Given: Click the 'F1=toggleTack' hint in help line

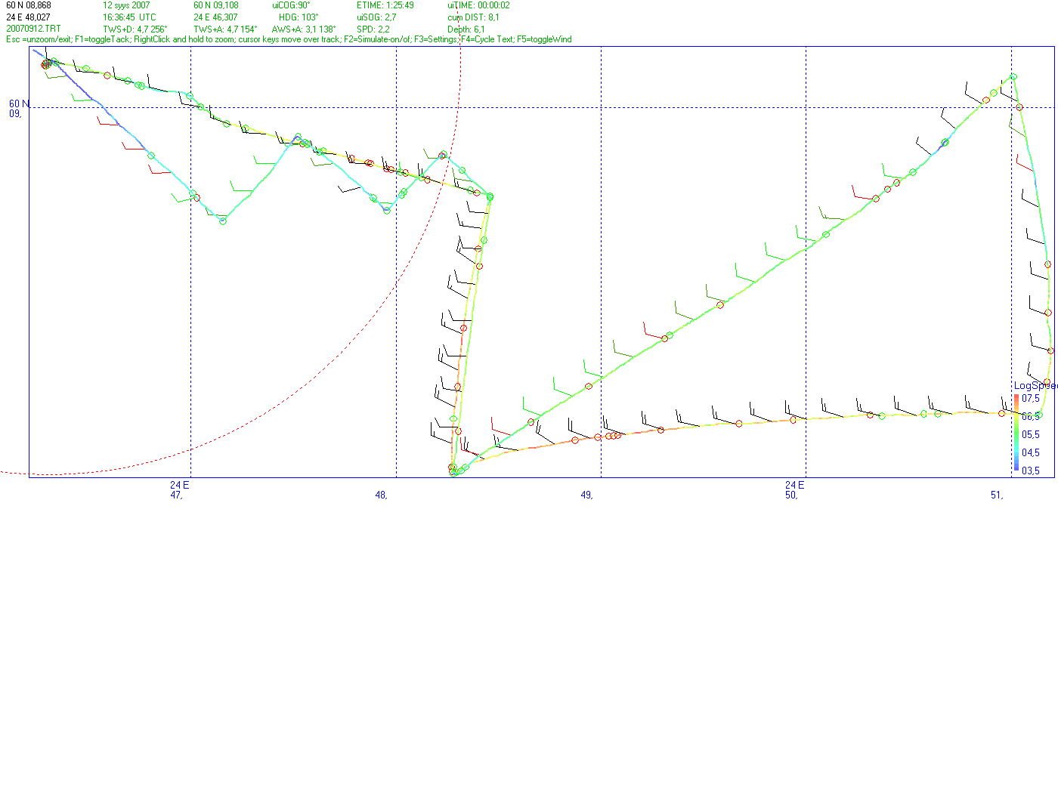Looking at the screenshot, I should (102, 39).
